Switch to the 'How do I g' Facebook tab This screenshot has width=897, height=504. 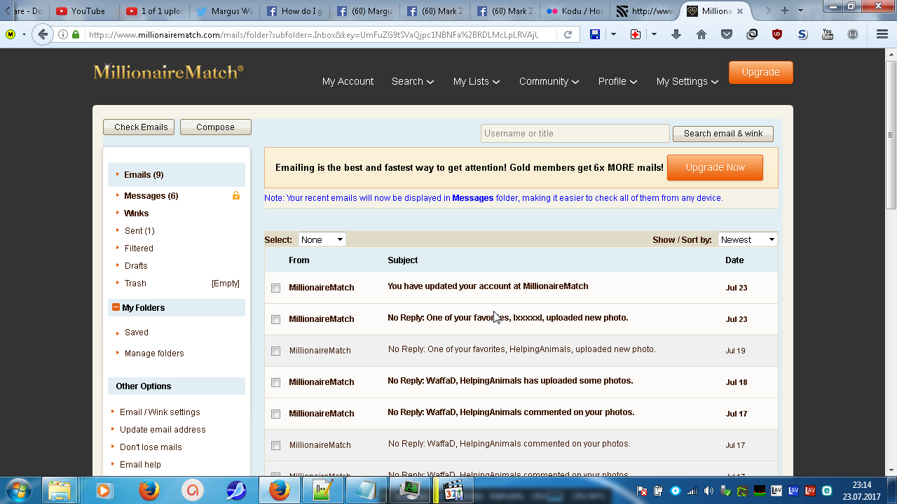pos(294,10)
